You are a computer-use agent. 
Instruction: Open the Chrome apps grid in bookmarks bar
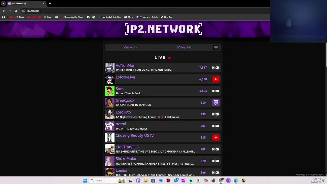tap(3, 17)
